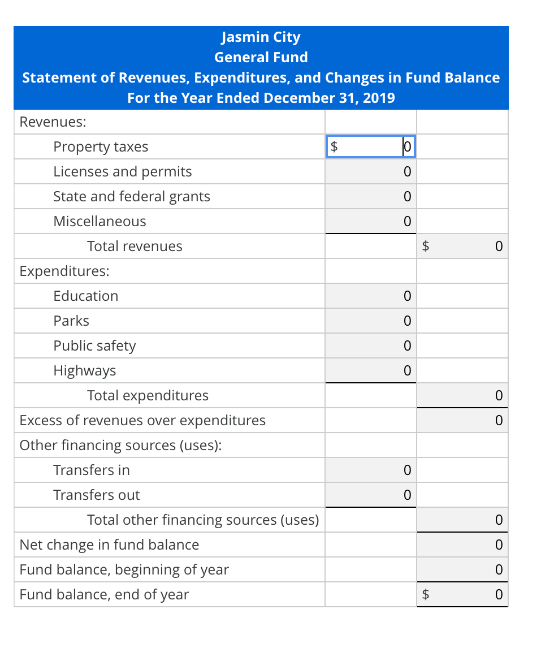The image size is (554, 648).
Task: Click the Net change in fund balance cell
Action: click(x=462, y=545)
